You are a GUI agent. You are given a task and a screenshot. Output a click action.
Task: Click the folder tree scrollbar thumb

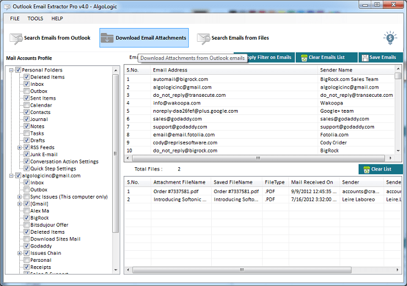[116, 153]
